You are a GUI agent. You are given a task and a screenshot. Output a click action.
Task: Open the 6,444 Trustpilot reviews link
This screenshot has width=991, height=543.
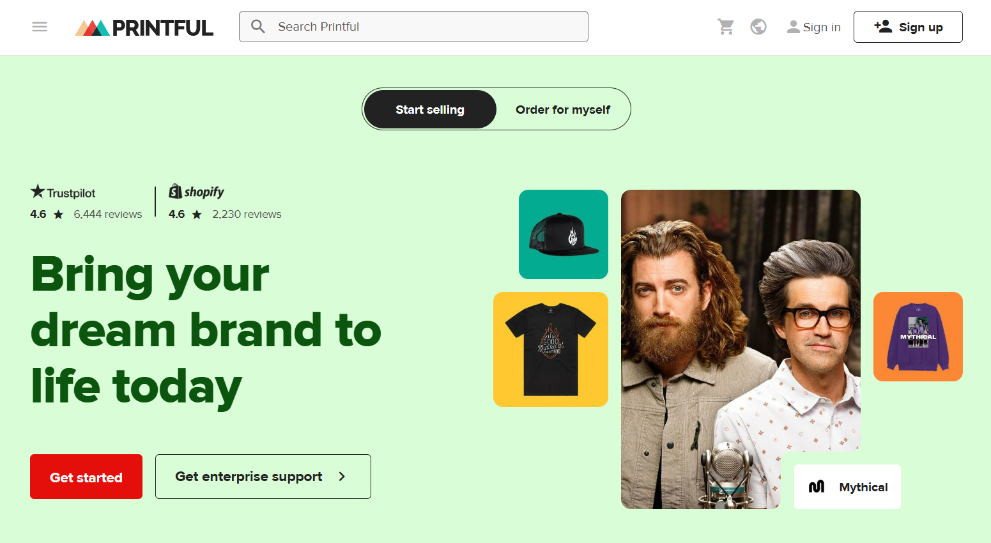click(x=107, y=213)
